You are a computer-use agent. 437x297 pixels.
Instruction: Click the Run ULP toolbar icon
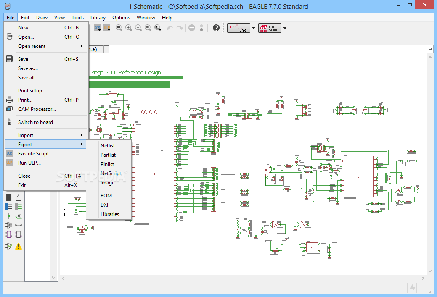[107, 28]
